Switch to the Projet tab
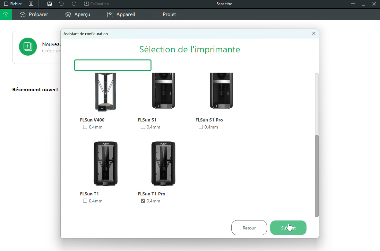 pos(165,14)
